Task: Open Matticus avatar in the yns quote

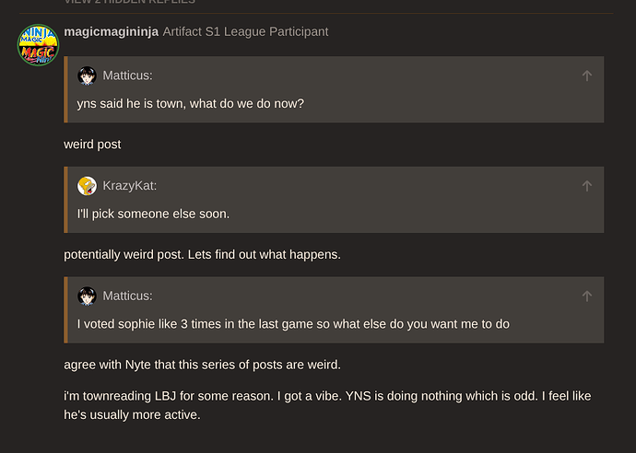Action: (x=88, y=75)
